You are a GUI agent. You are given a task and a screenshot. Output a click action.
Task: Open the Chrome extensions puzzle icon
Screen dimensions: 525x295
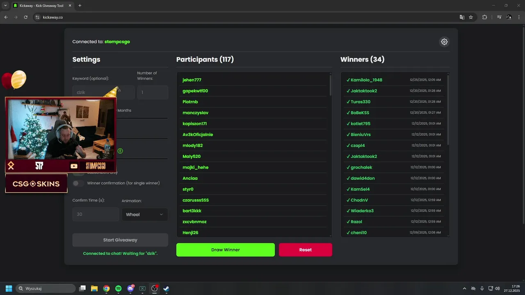[x=485, y=17]
